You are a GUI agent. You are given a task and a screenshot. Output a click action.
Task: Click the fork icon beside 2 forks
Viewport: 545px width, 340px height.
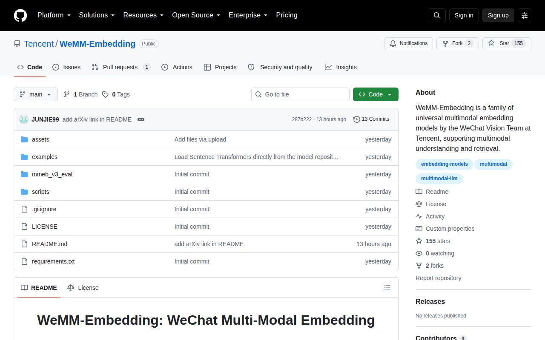[419, 266]
